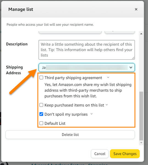Screen dimensions: 148x165
Task: Click the yellow Save Changes button
Action: coord(125,154)
